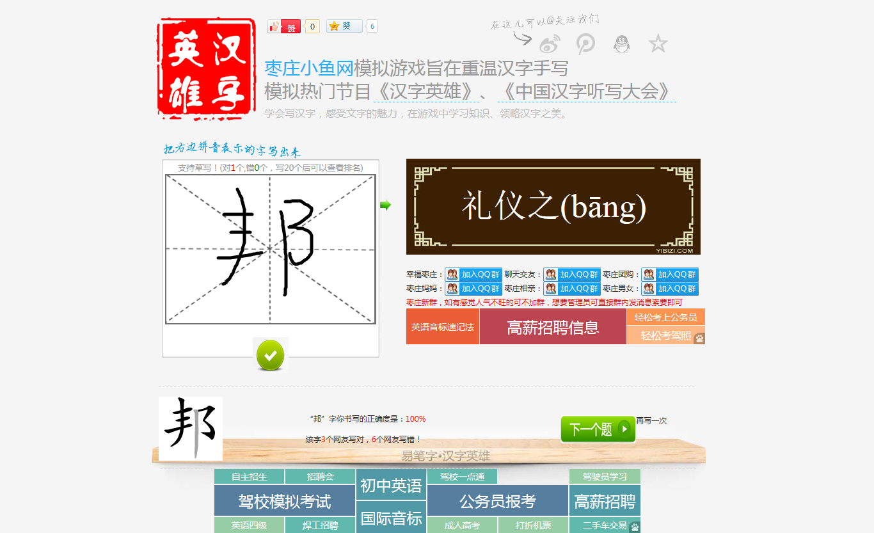Open 高薪招聘信息 red banner
Screen dimensions: 874x533
(553, 326)
